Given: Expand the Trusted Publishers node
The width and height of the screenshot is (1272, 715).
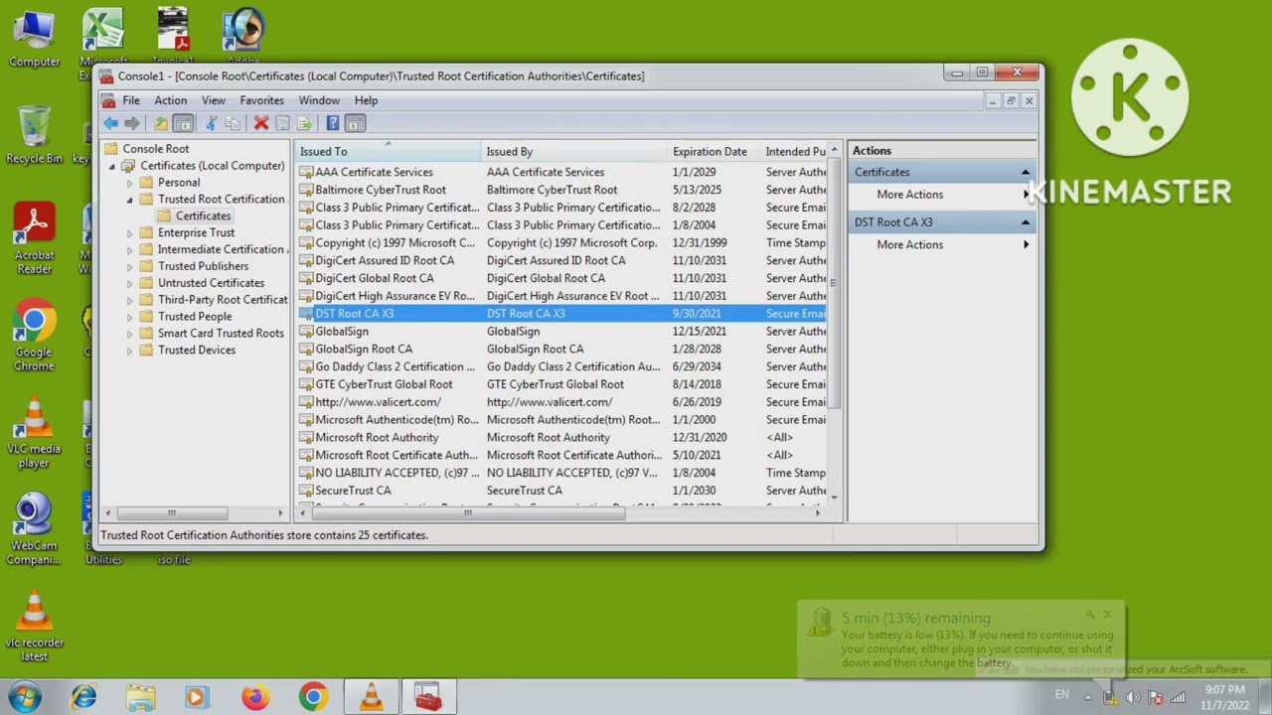Looking at the screenshot, I should (x=129, y=266).
